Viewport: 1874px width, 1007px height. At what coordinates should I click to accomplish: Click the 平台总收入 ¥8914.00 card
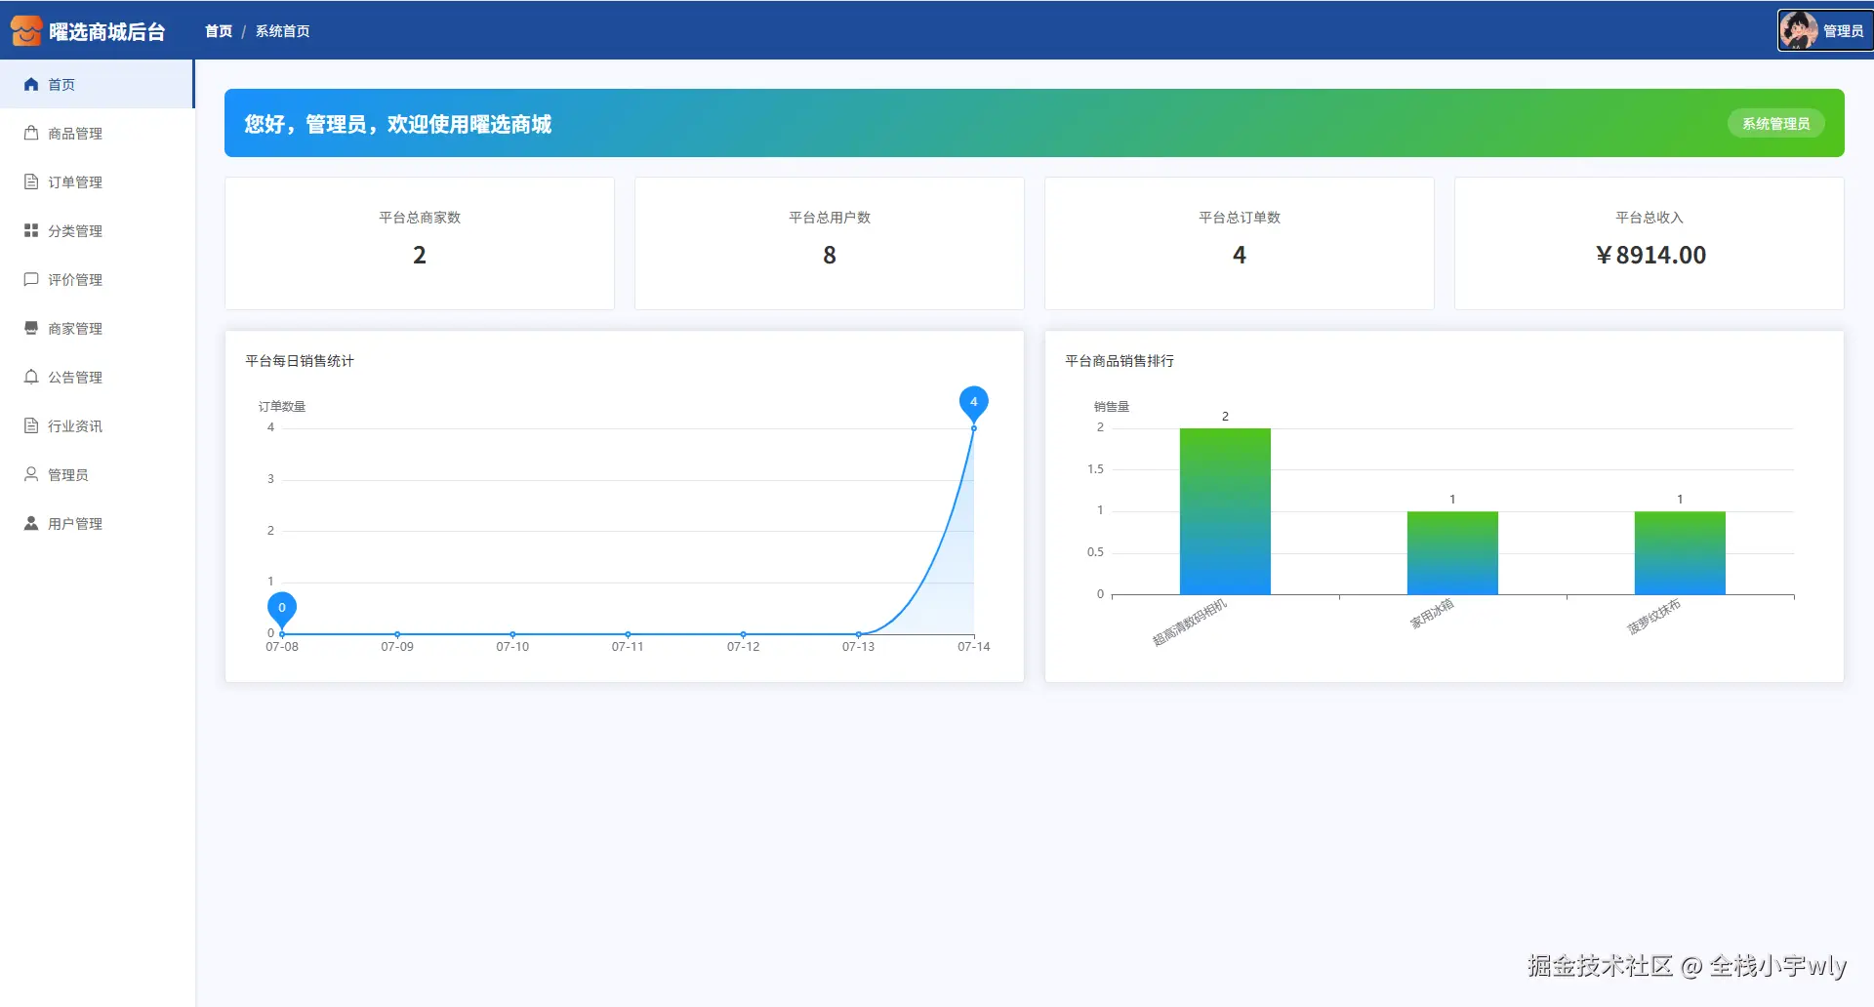point(1650,243)
